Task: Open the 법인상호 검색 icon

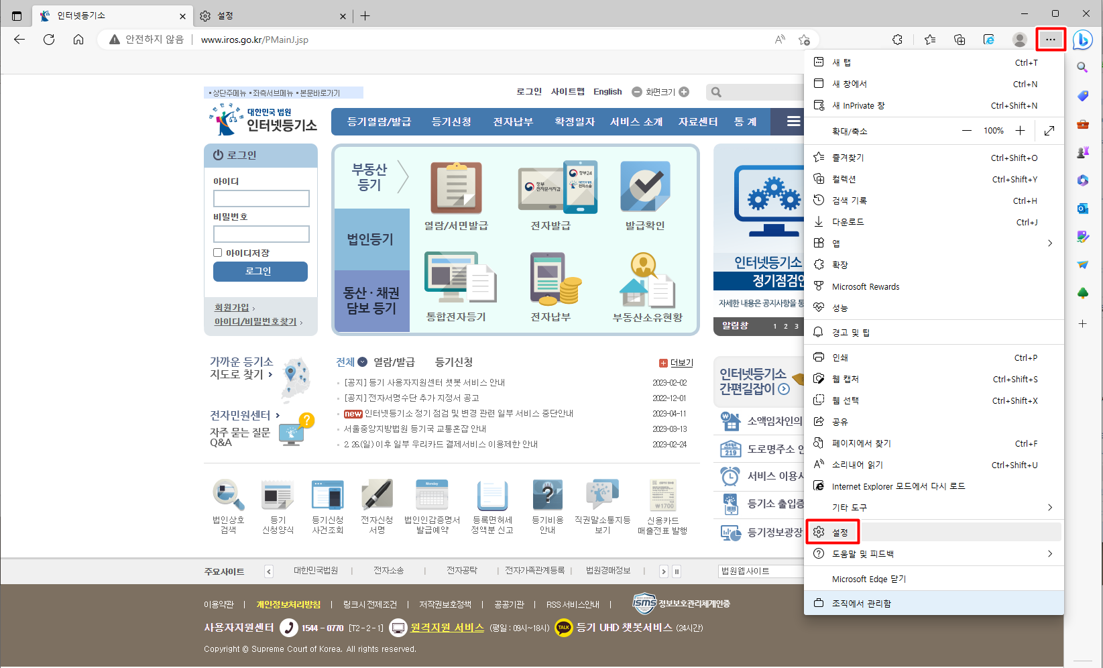Action: pos(228,496)
